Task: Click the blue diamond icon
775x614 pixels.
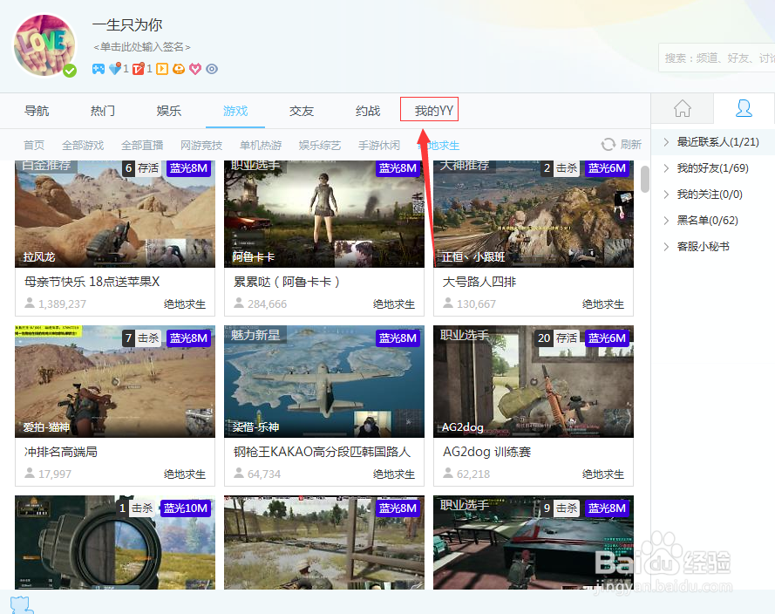Action: click(x=115, y=69)
